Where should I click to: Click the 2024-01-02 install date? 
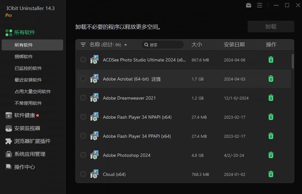(x=235, y=174)
